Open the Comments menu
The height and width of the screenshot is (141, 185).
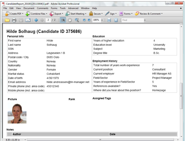pos(42,8)
